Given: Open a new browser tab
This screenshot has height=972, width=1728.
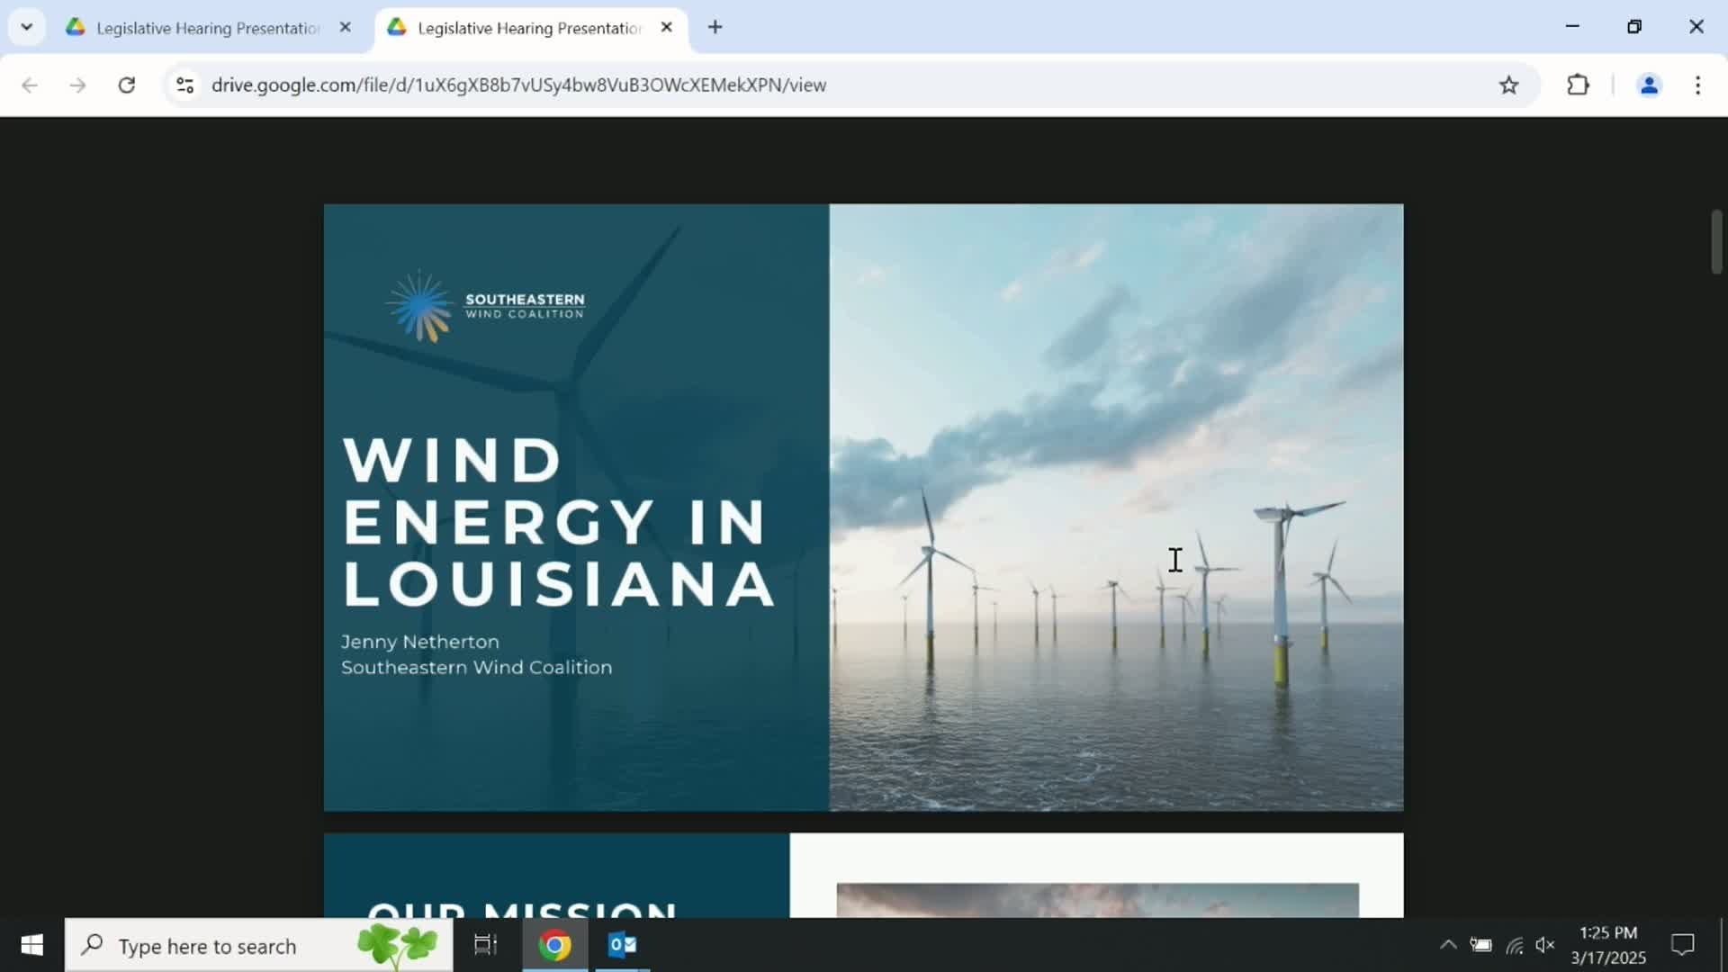Looking at the screenshot, I should 715,27.
